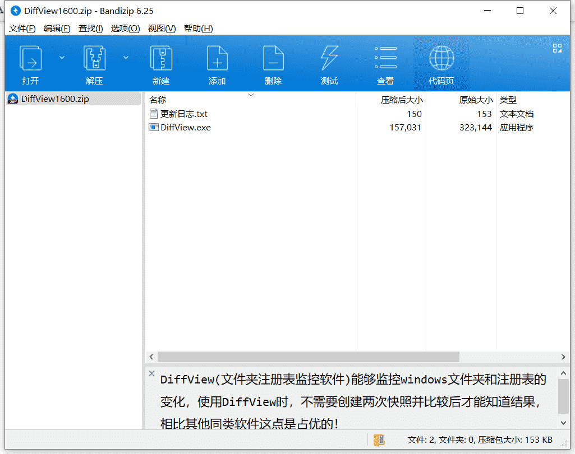This screenshot has height=454, width=575.
Task: Open the 编辑(E) menu
Action: 57,29
